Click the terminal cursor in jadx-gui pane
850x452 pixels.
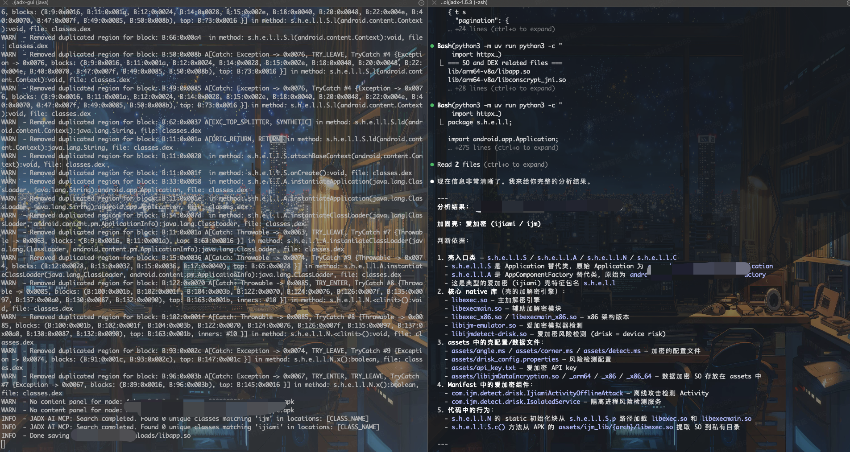tap(3, 444)
